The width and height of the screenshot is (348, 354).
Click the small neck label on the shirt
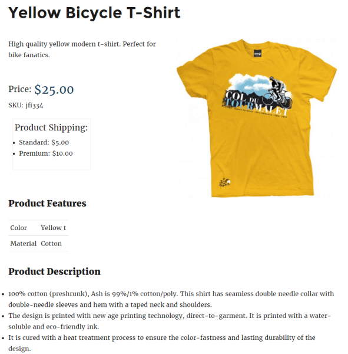257,54
